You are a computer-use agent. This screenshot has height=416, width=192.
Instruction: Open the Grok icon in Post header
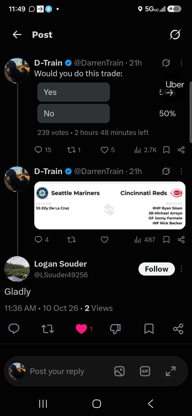(175, 35)
